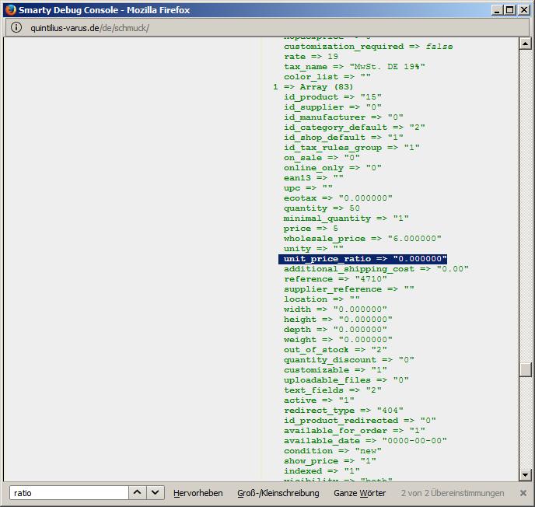This screenshot has width=535, height=507.
Task: Click the vertical scrollbar thumb
Action: 525,369
